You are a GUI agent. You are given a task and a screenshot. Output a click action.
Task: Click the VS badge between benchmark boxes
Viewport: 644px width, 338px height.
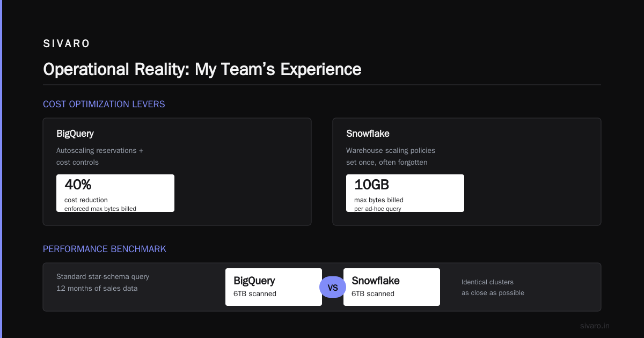333,288
